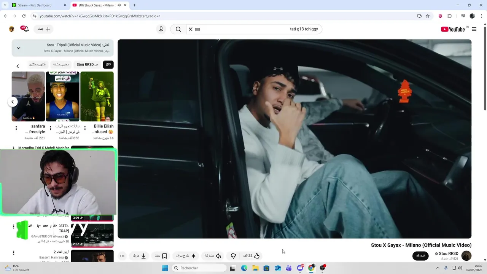Save video to playlist (حفظ)

point(161,256)
